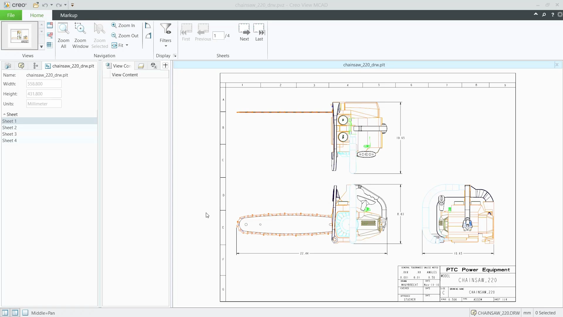Rotate the sheet clockwise

click(148, 36)
